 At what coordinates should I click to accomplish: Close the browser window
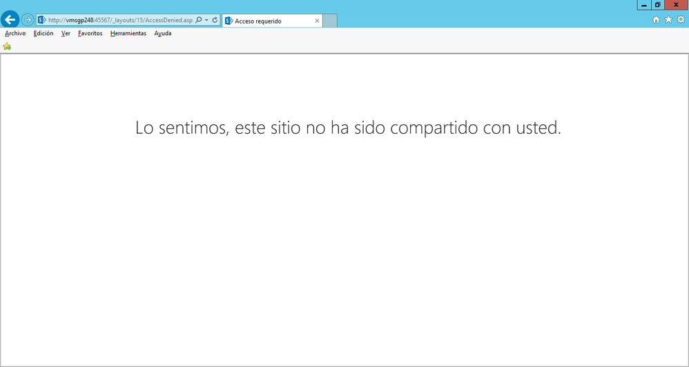(677, 5)
